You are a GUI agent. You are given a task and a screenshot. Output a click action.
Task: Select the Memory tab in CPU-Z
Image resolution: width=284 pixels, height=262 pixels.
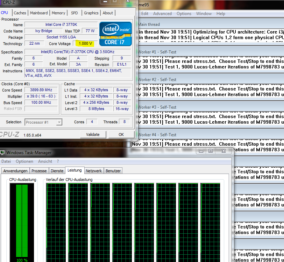(58, 13)
